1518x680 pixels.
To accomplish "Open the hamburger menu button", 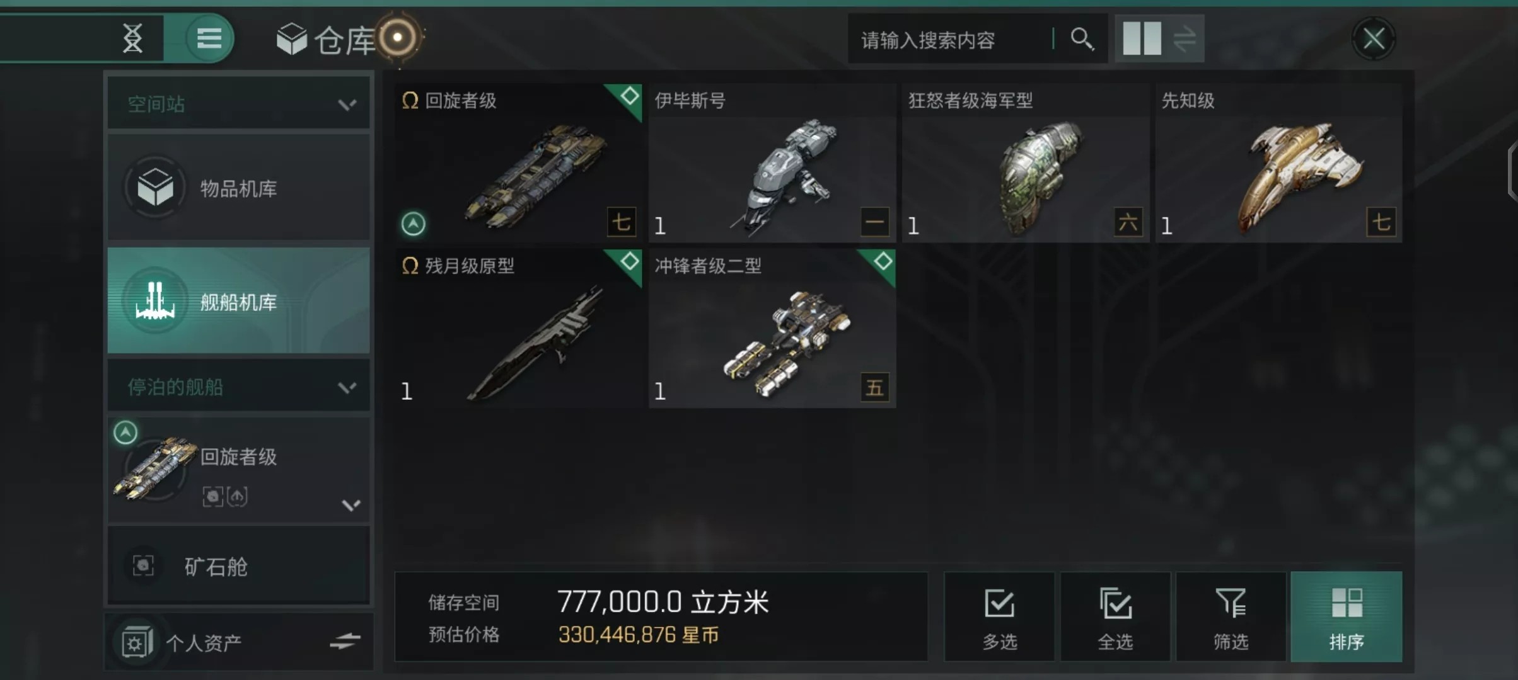I will click(x=209, y=38).
